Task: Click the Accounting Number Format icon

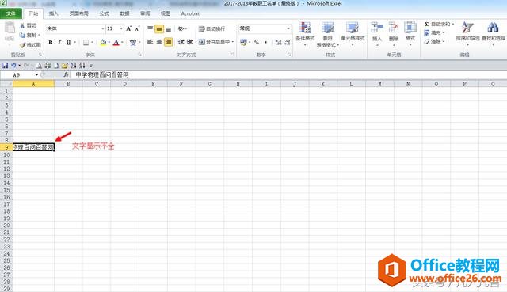Action: 243,42
